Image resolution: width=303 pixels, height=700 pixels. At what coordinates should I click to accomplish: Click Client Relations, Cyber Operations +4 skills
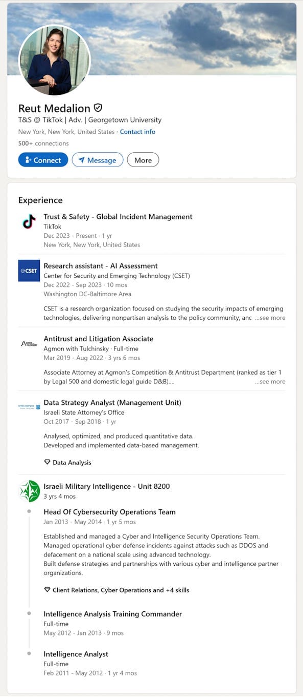(121, 590)
